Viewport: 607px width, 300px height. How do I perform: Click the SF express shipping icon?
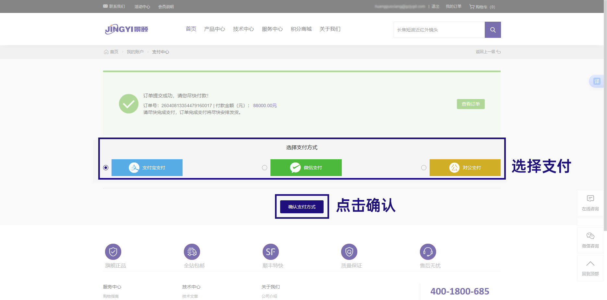[270, 252]
